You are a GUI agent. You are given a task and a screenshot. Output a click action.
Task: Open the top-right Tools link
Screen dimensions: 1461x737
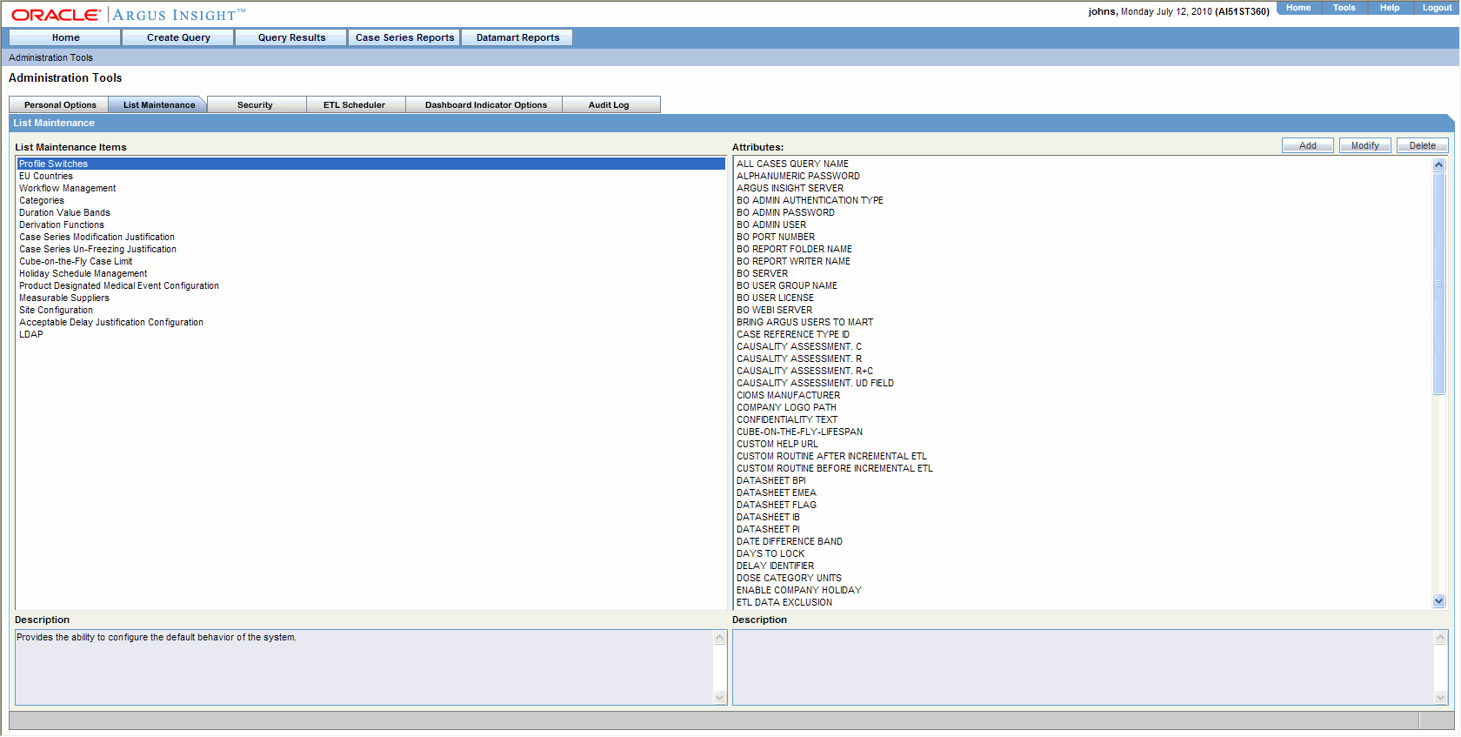click(x=1344, y=8)
